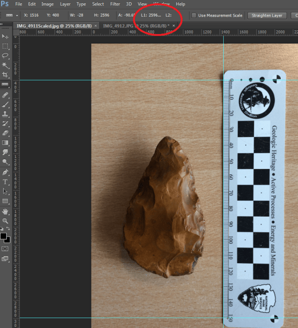The image size is (298, 328).
Task: Open the File menu
Action: click(19, 4)
